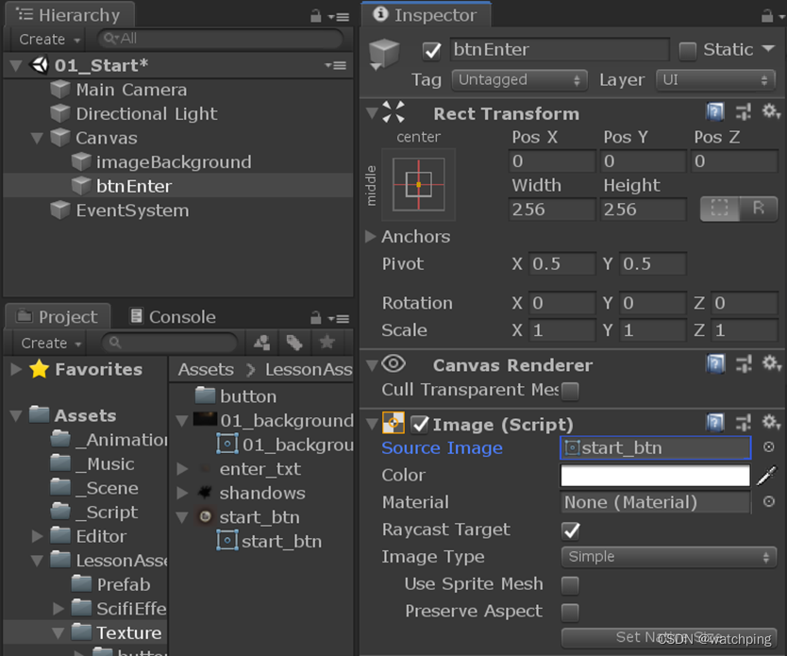Open the 01_Start scene options menu
This screenshot has width=787, height=656.
pos(336,65)
